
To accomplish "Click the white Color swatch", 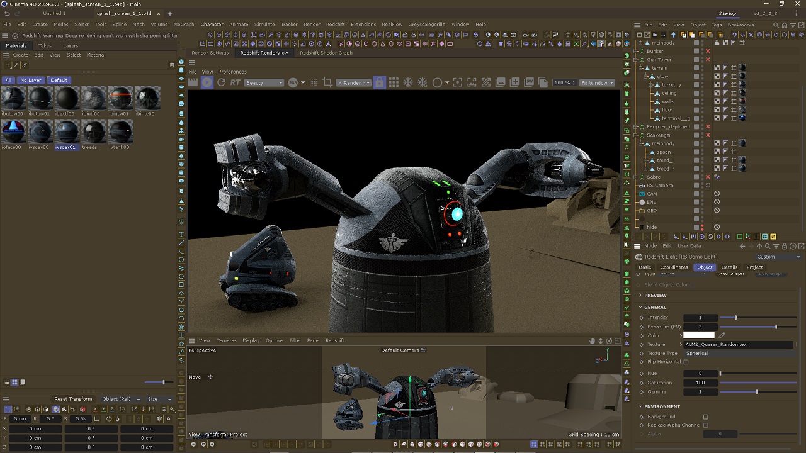I will point(699,335).
